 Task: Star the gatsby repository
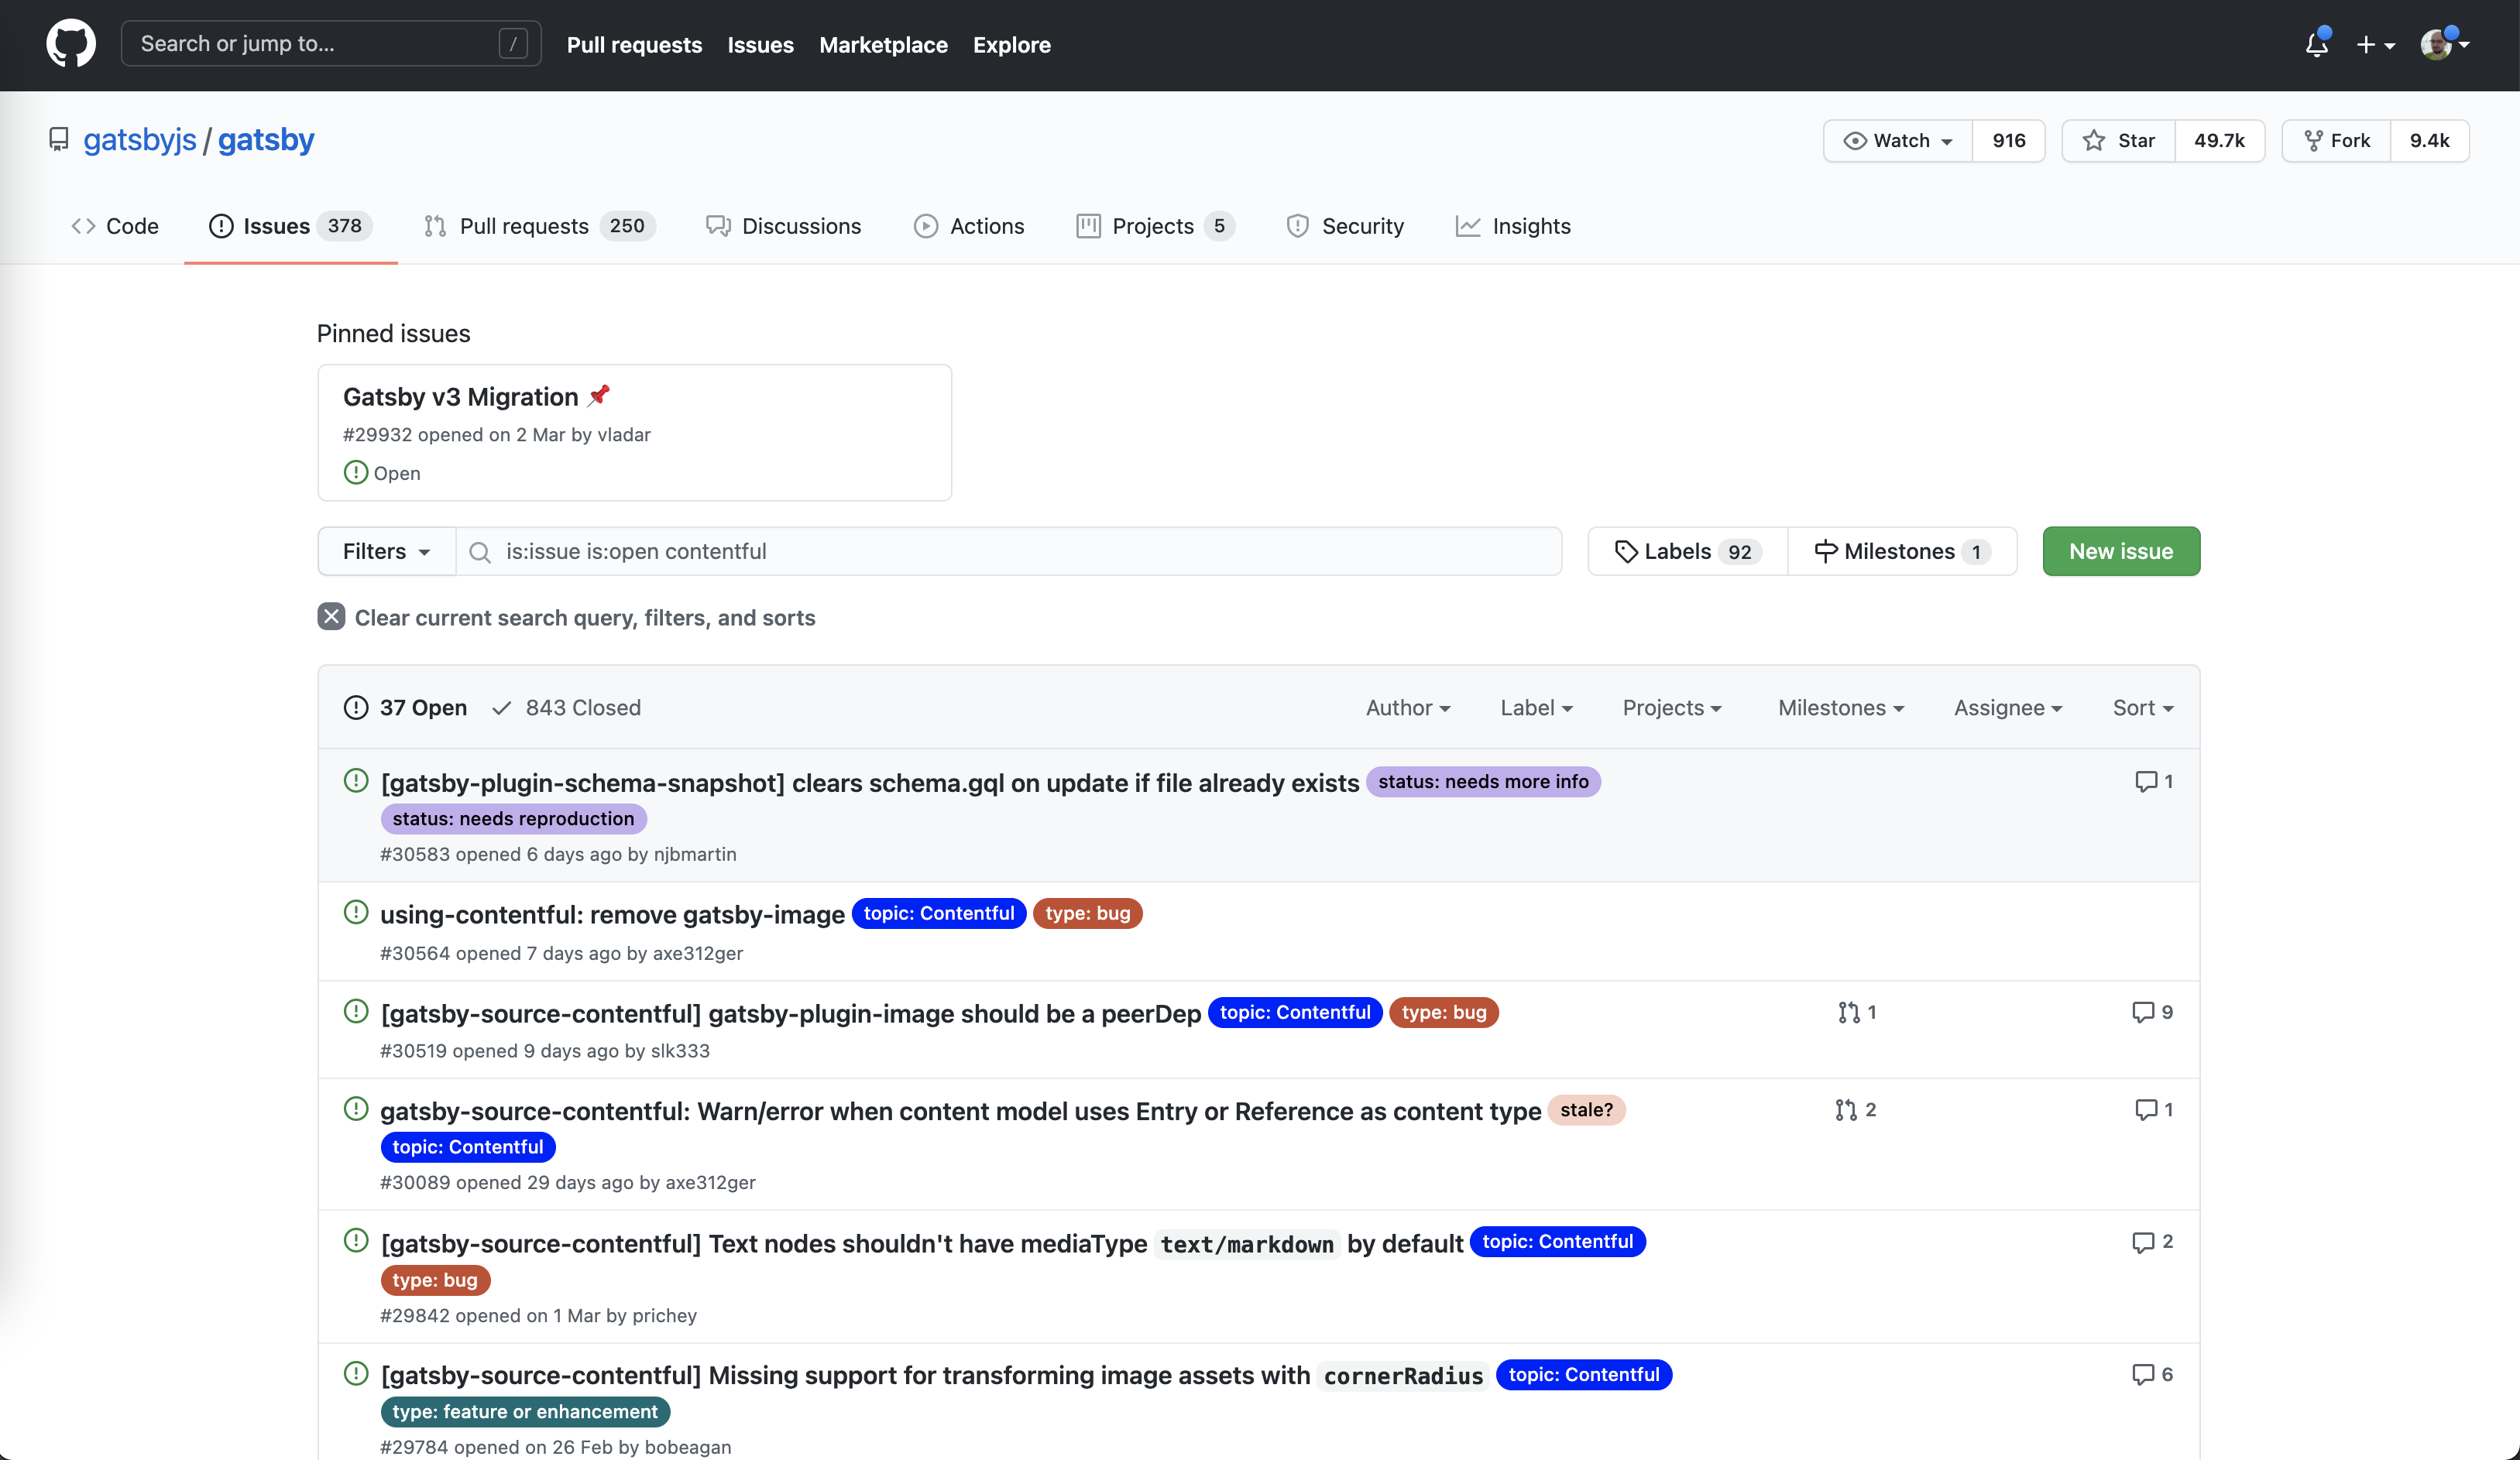(x=2118, y=141)
